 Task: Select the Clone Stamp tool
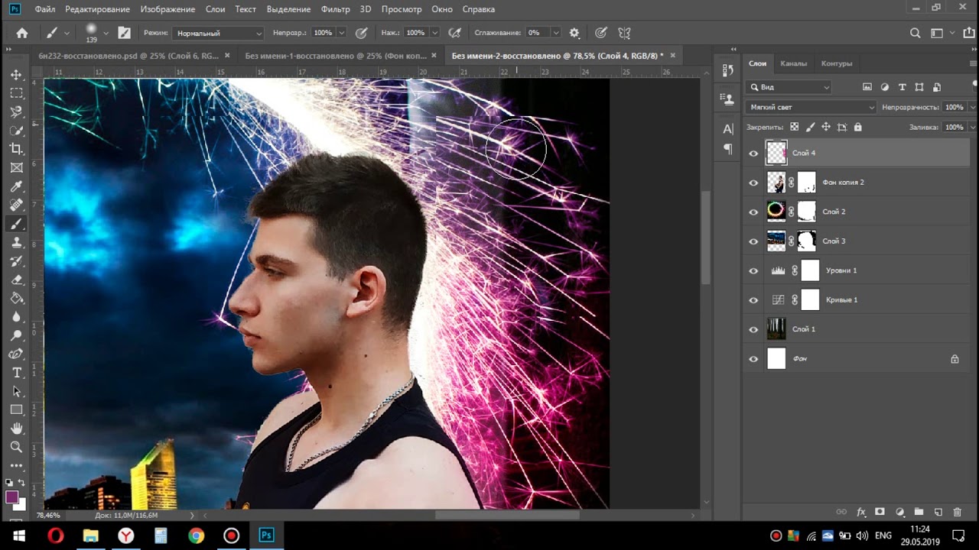[16, 242]
